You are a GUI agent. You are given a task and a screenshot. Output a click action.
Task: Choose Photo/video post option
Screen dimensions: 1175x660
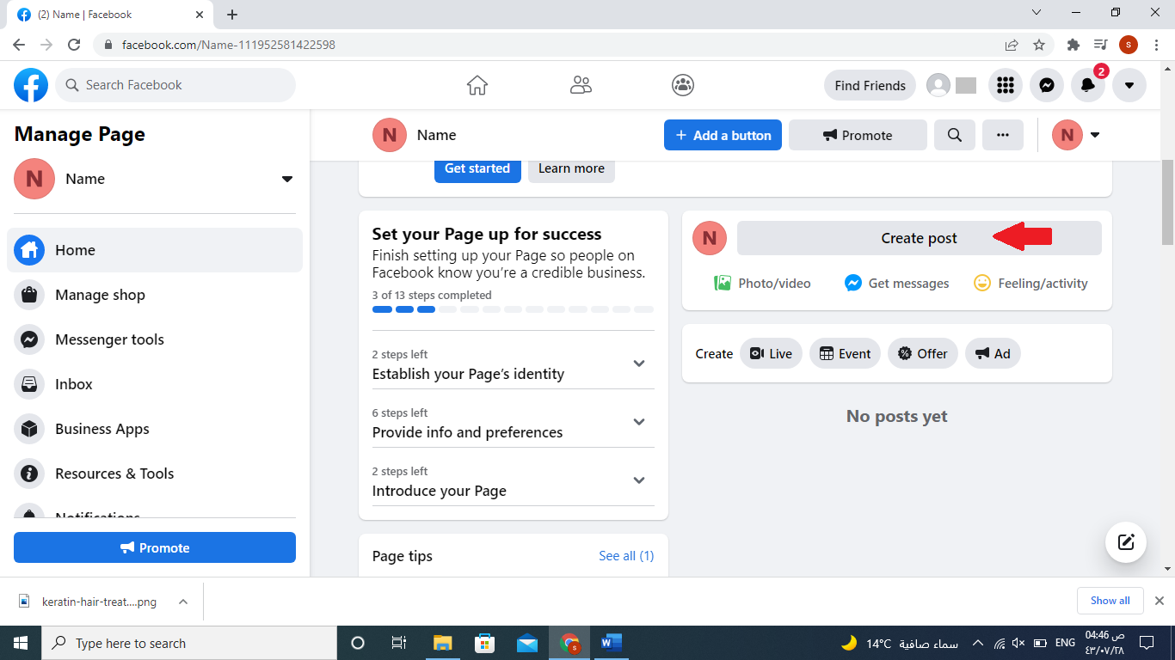(x=762, y=283)
